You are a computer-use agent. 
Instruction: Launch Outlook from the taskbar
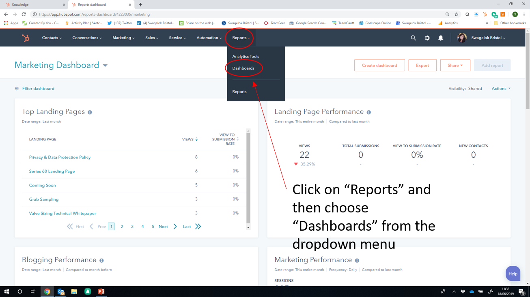coord(61,291)
